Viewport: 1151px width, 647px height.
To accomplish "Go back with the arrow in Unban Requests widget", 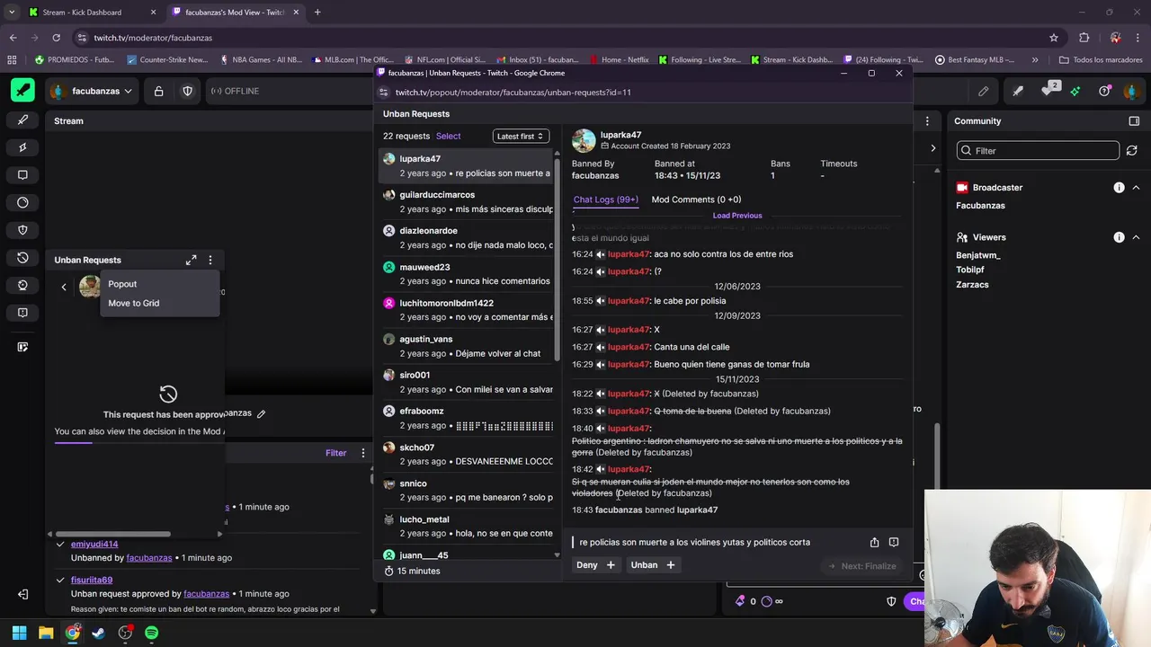I will 64,287.
